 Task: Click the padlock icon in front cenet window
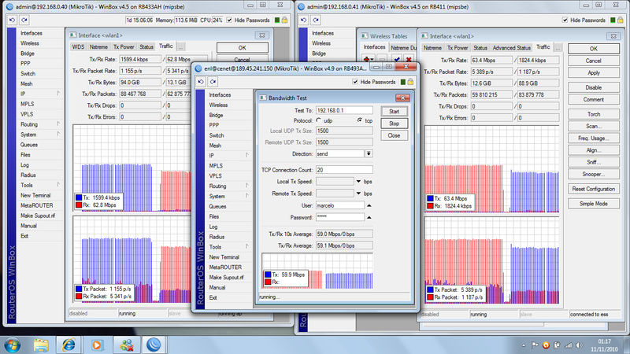pos(410,82)
